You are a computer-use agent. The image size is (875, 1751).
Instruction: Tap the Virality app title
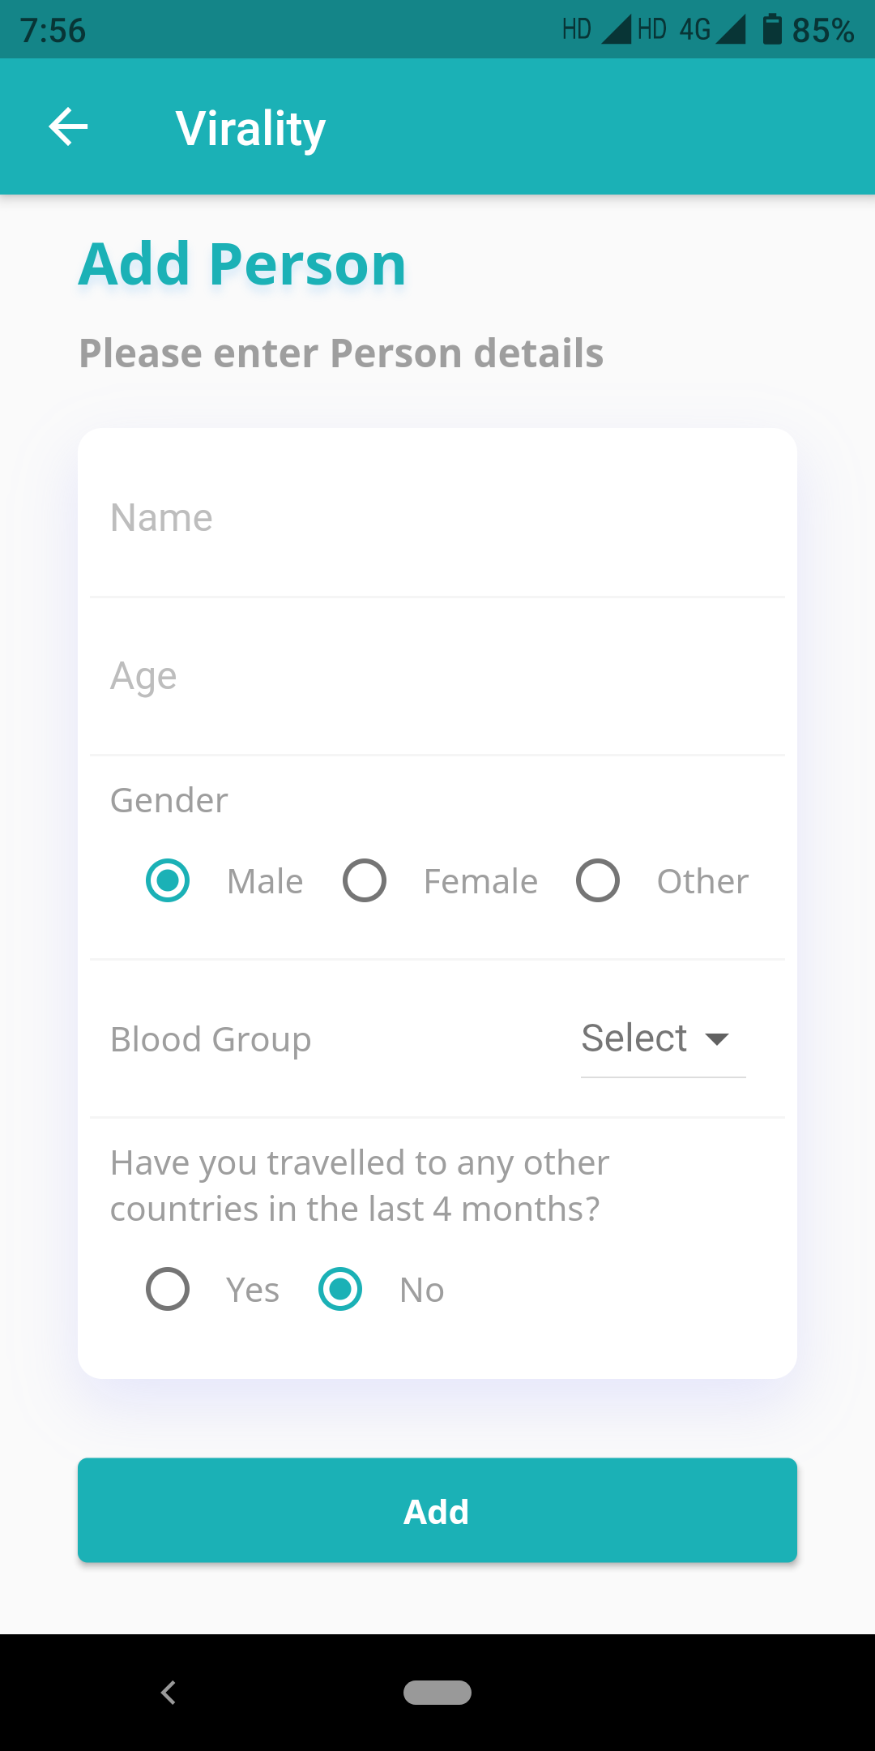[251, 128]
